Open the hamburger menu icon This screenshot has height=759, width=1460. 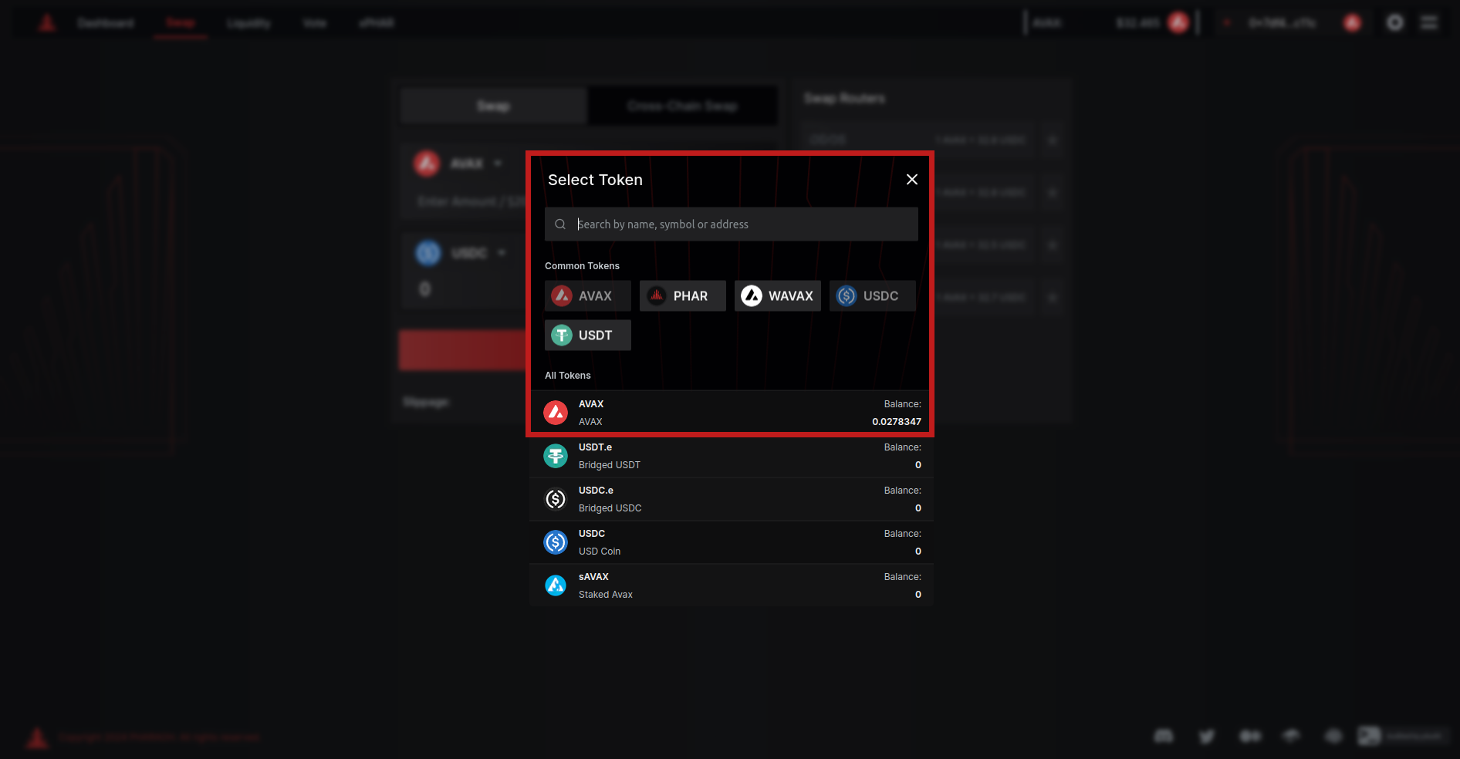[x=1429, y=23]
